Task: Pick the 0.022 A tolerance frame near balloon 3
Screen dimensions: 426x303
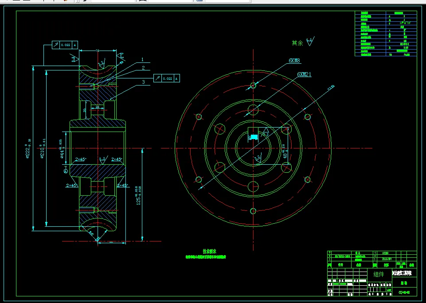Action: point(167,78)
